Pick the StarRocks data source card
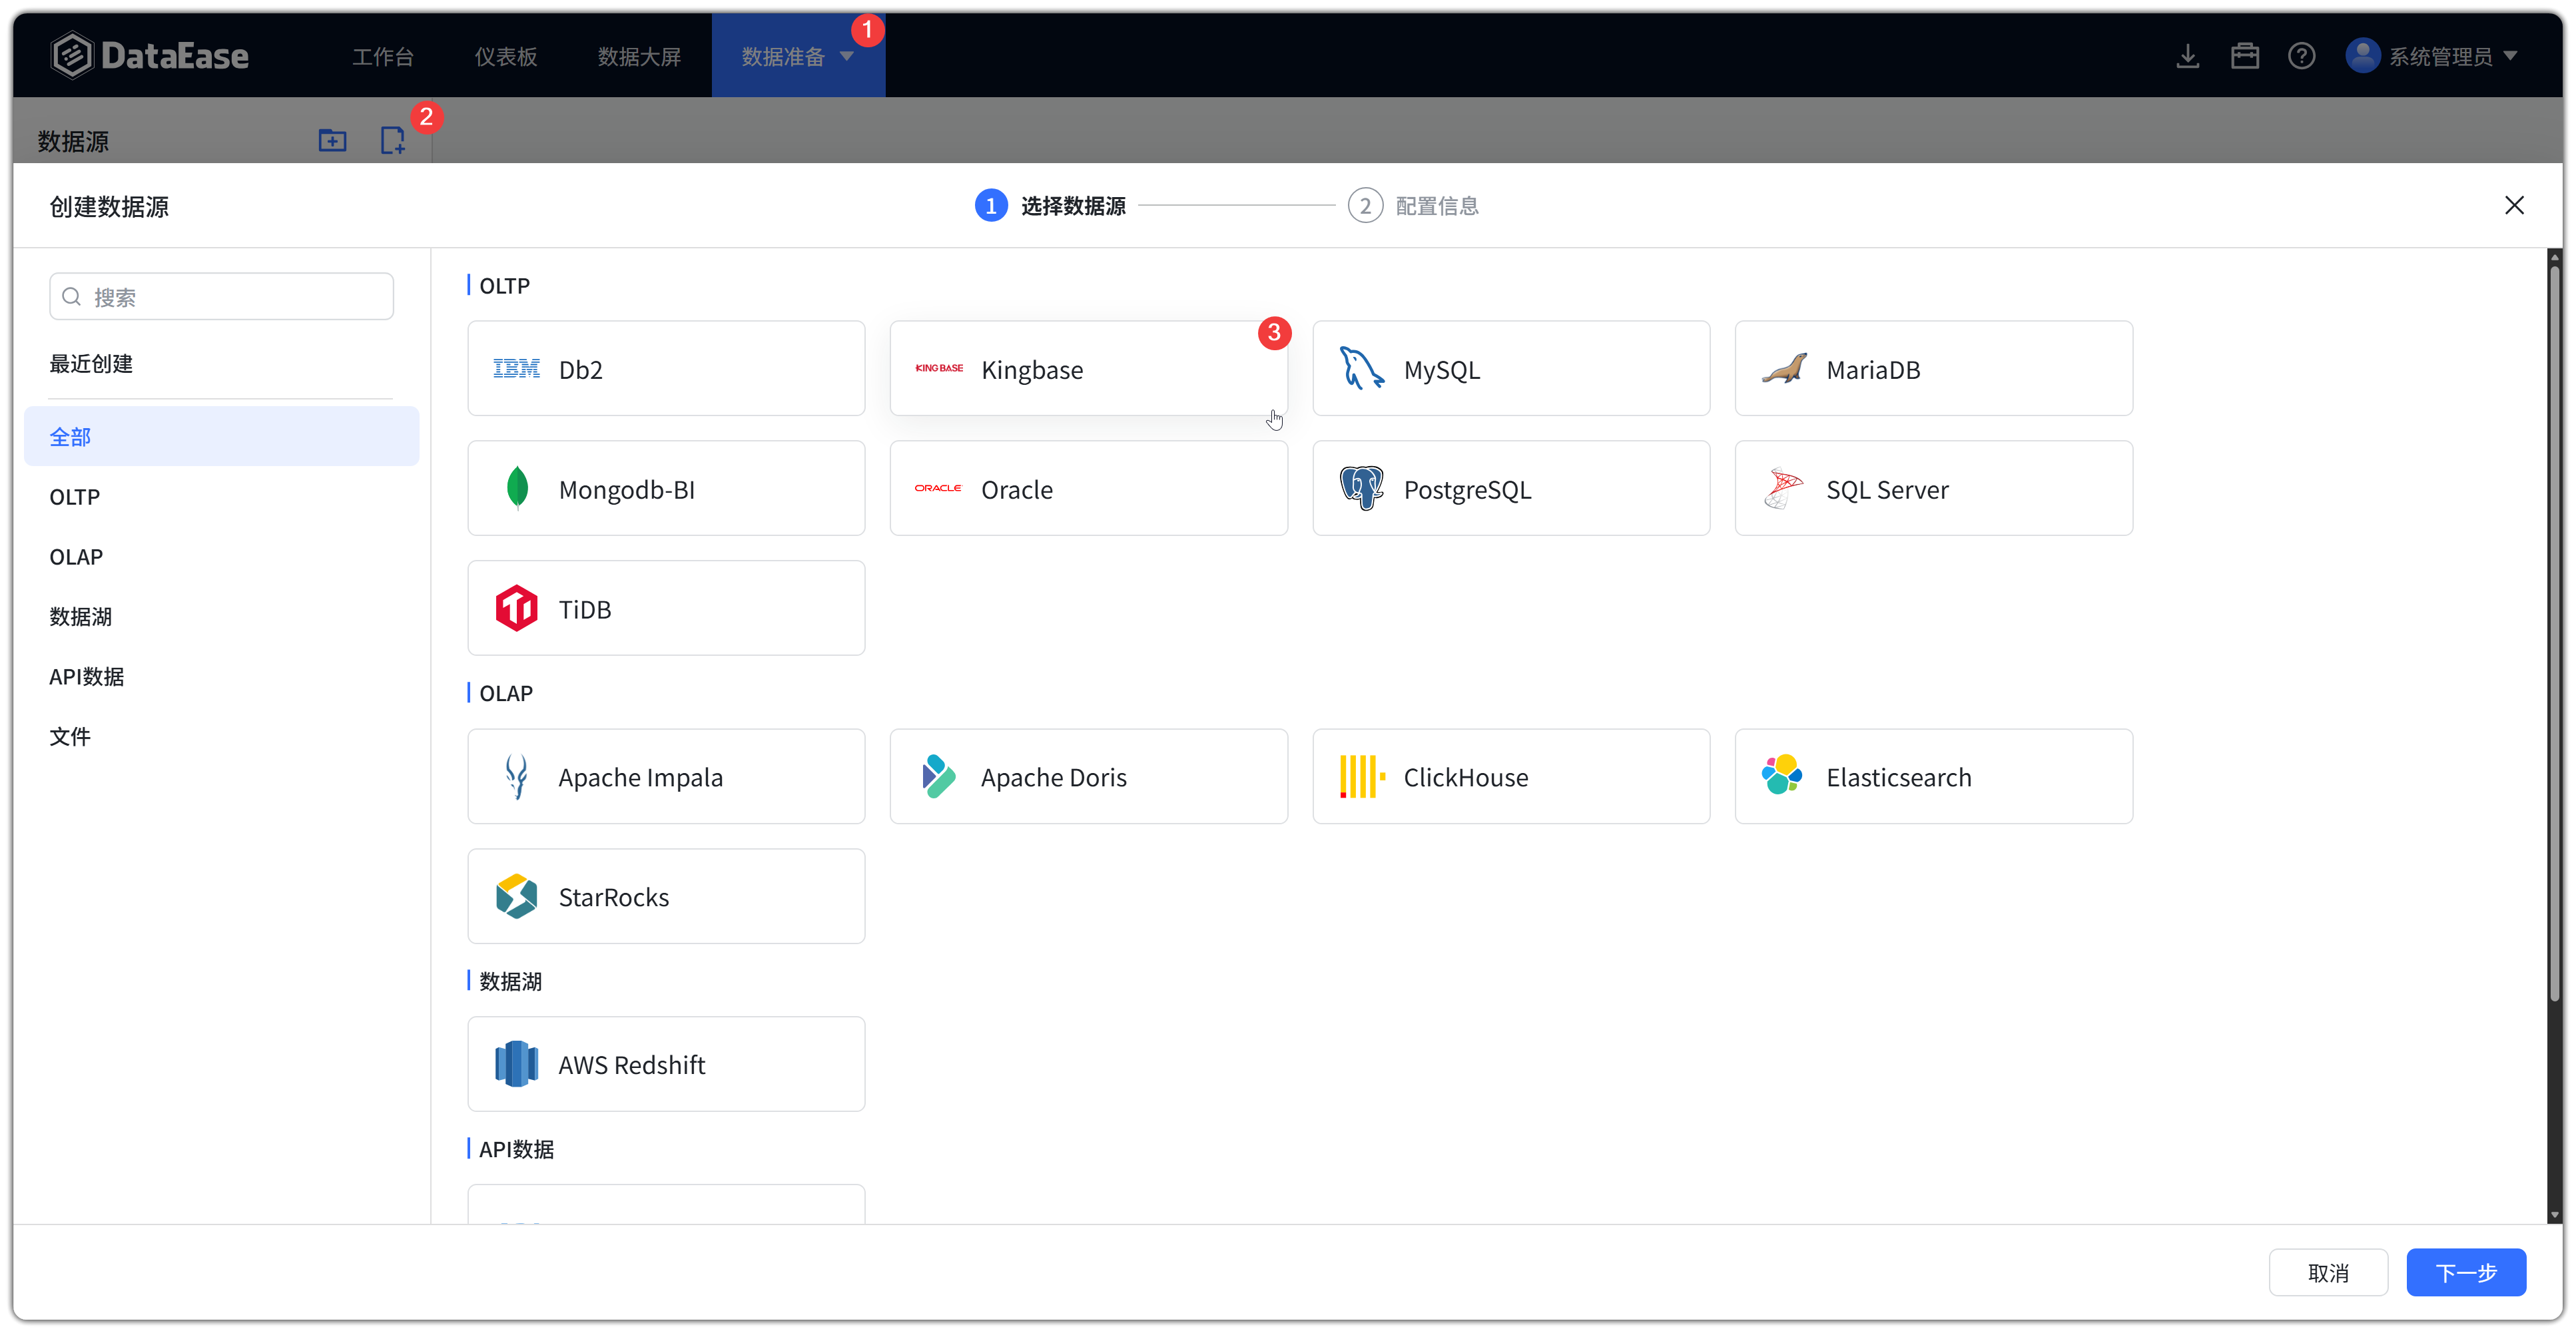The width and height of the screenshot is (2576, 1333). [666, 896]
